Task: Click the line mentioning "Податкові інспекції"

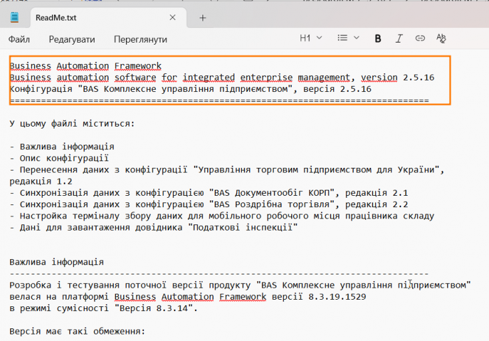Action: pyautogui.click(x=154, y=228)
